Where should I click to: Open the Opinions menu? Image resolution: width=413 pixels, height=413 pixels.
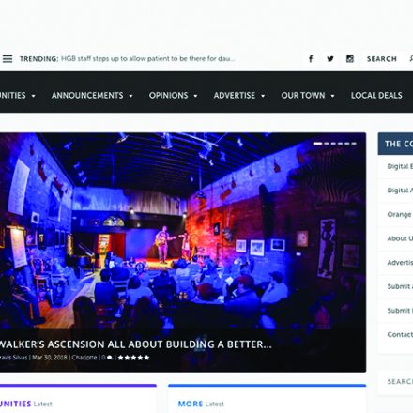(168, 95)
